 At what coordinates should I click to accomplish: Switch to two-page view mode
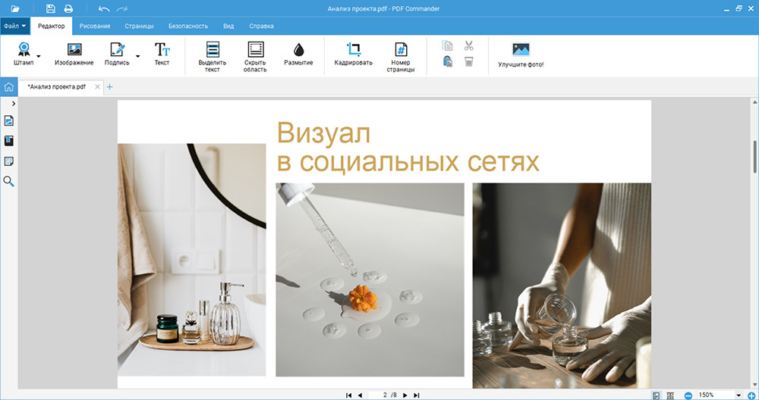click(x=670, y=395)
